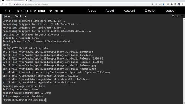The image size is (185, 104).
Task: Reload the page
Action: click(x=10, y=4)
